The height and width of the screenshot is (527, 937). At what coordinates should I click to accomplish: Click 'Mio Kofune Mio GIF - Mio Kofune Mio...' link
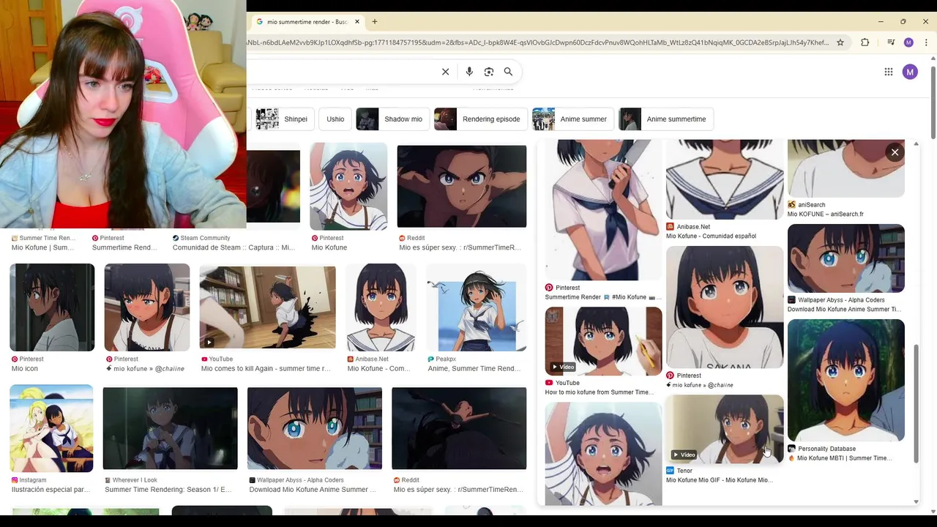click(x=720, y=480)
